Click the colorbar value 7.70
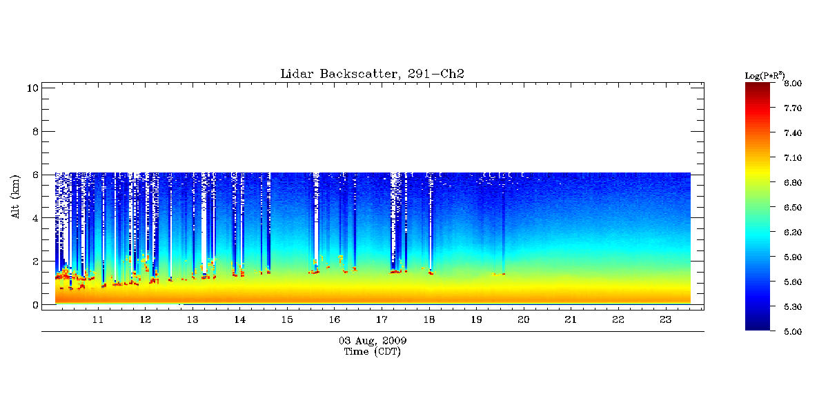Screen dimensions: 828x414 pos(793,108)
